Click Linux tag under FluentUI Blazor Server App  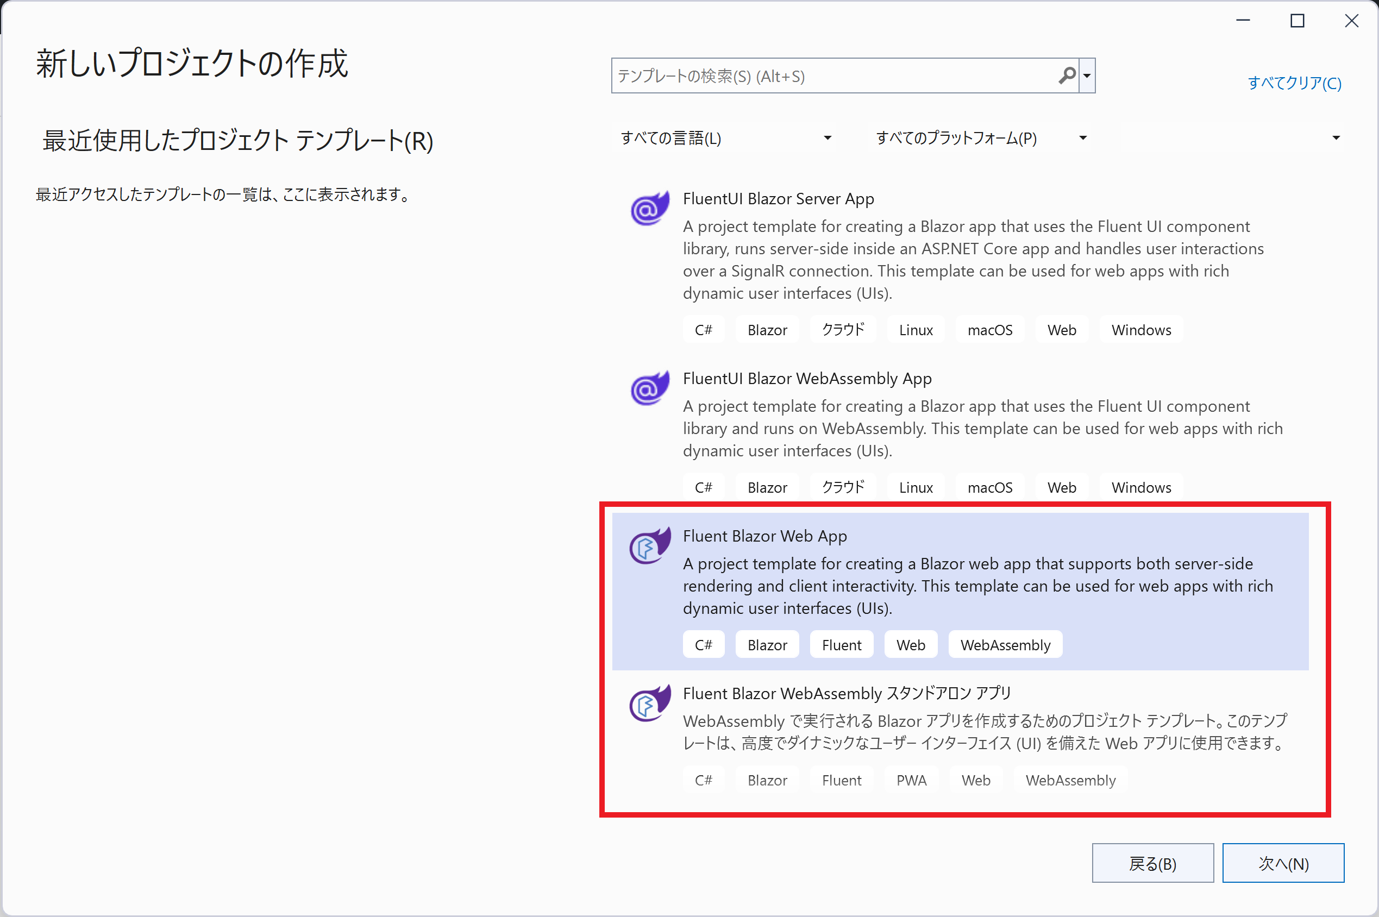[x=916, y=330]
